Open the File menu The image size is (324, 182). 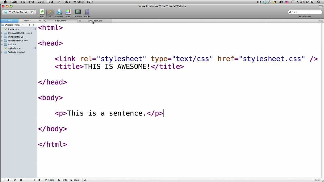coord(23,2)
